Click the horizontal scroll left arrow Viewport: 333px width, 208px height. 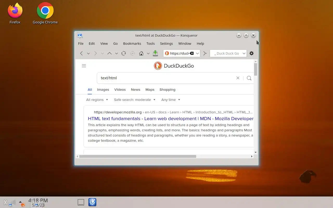click(x=77, y=156)
